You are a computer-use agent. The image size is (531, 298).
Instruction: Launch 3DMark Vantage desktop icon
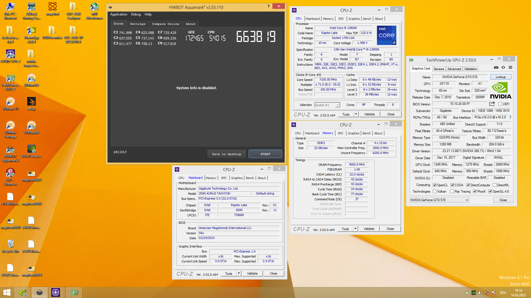pyautogui.click(x=11, y=130)
